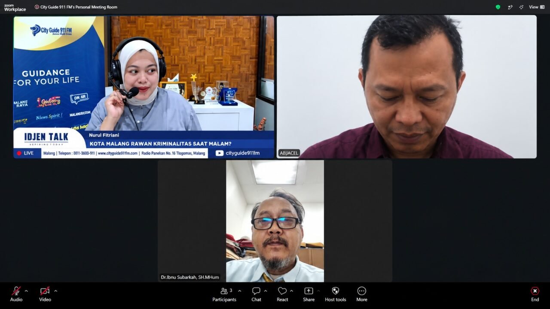Open the Chat panel

(x=256, y=294)
